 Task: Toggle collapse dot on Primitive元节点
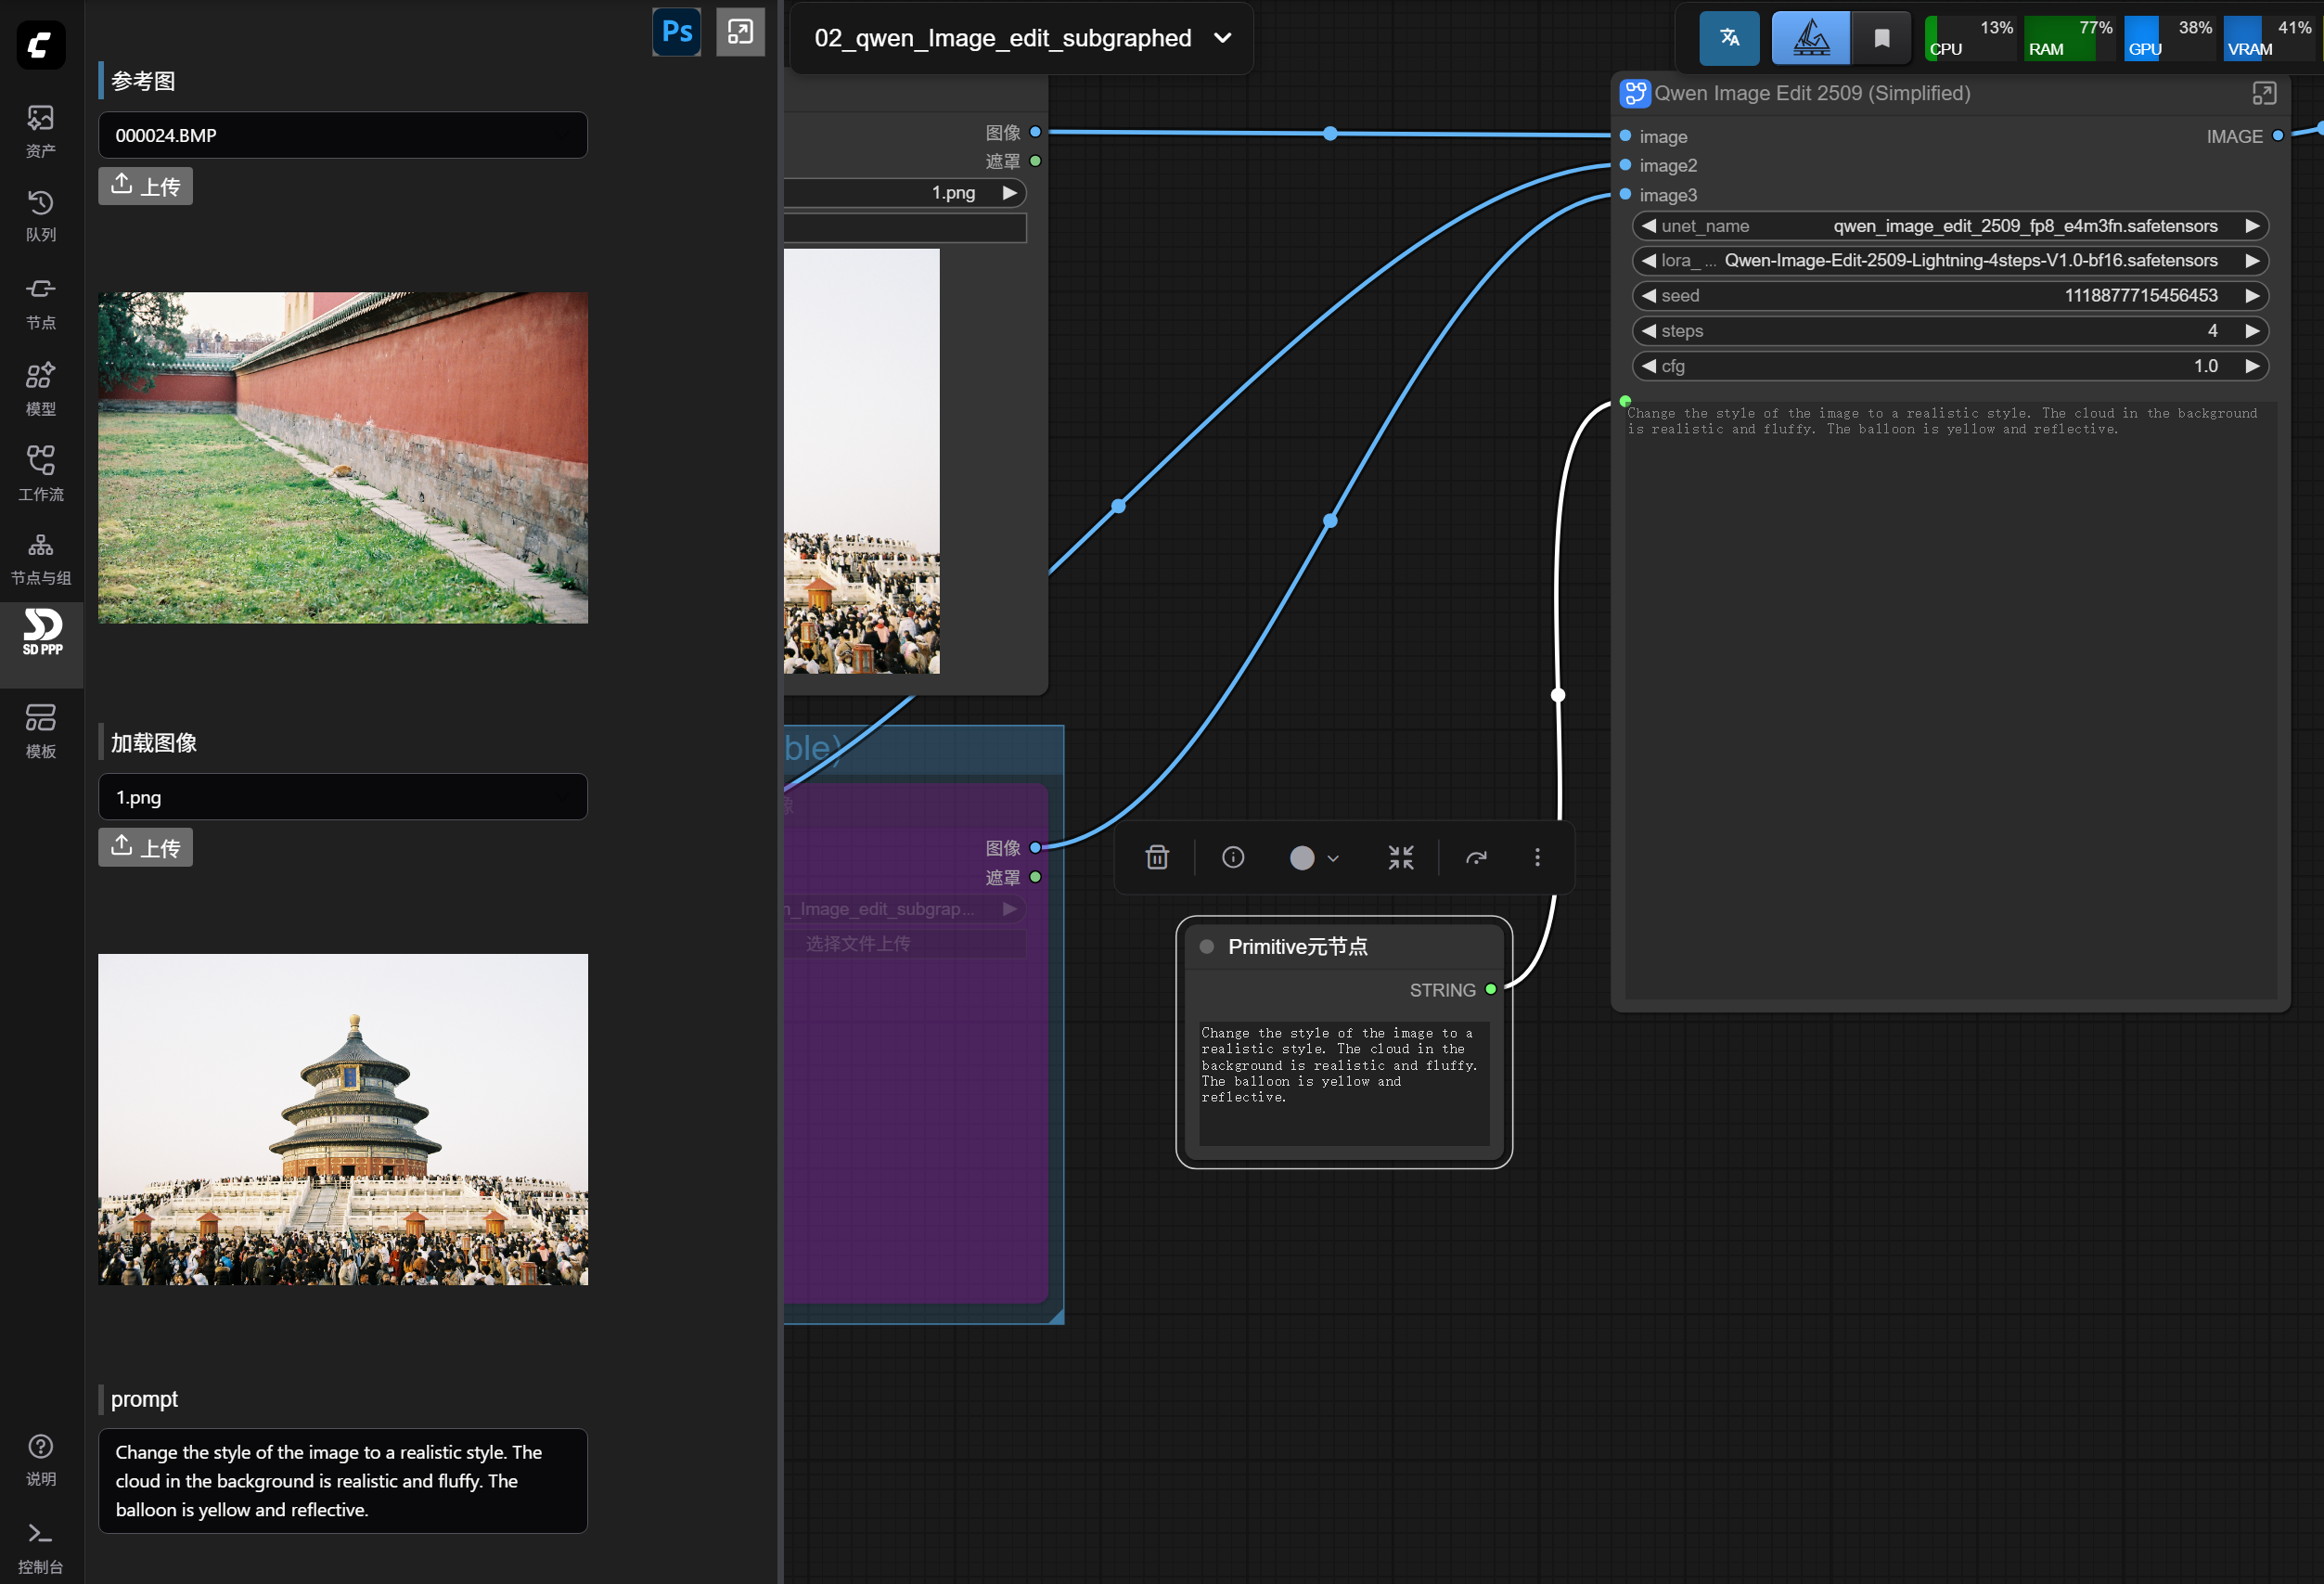[x=1207, y=946]
